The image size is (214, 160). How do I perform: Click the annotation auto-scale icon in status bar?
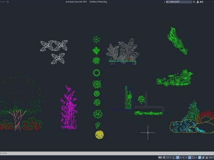pos(203,157)
